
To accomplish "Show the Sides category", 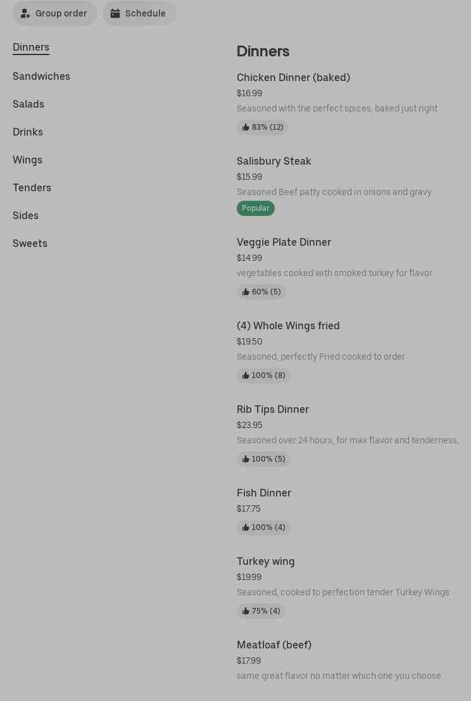I will pos(25,216).
